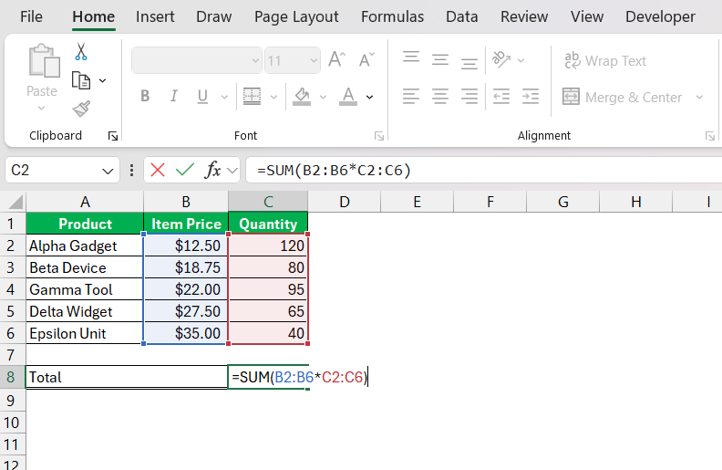Viewport: 722px width, 470px height.
Task: Open the Name Box dropdown
Action: [x=108, y=172]
